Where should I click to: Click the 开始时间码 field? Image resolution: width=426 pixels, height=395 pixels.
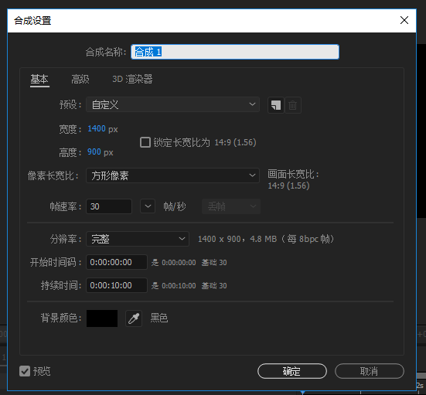pyautogui.click(x=117, y=262)
